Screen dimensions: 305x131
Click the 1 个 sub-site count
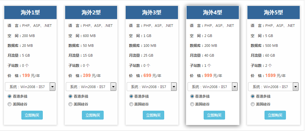pyautogui.click(x=208, y=65)
